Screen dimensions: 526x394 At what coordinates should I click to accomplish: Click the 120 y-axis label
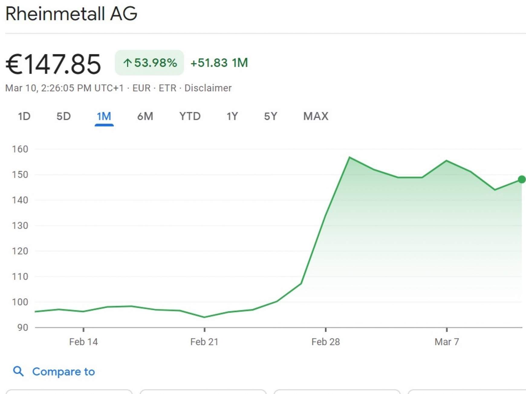[x=20, y=251]
